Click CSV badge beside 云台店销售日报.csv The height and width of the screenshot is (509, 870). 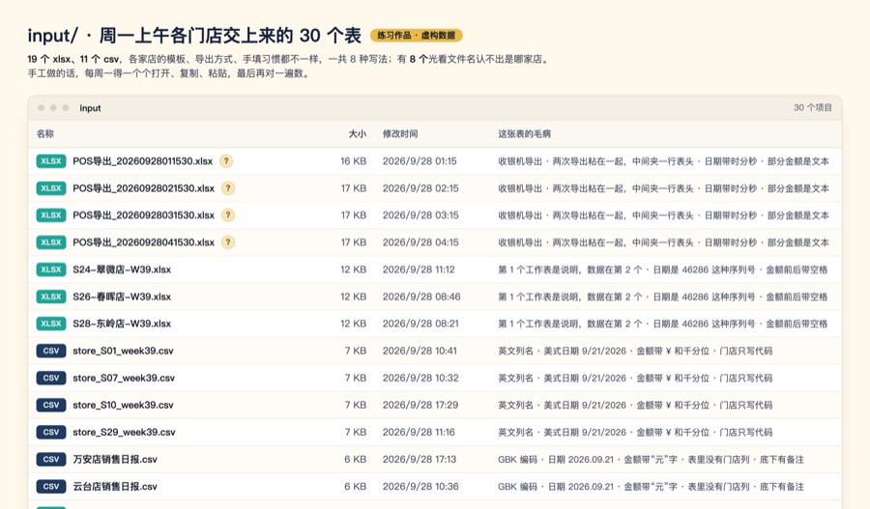click(51, 486)
